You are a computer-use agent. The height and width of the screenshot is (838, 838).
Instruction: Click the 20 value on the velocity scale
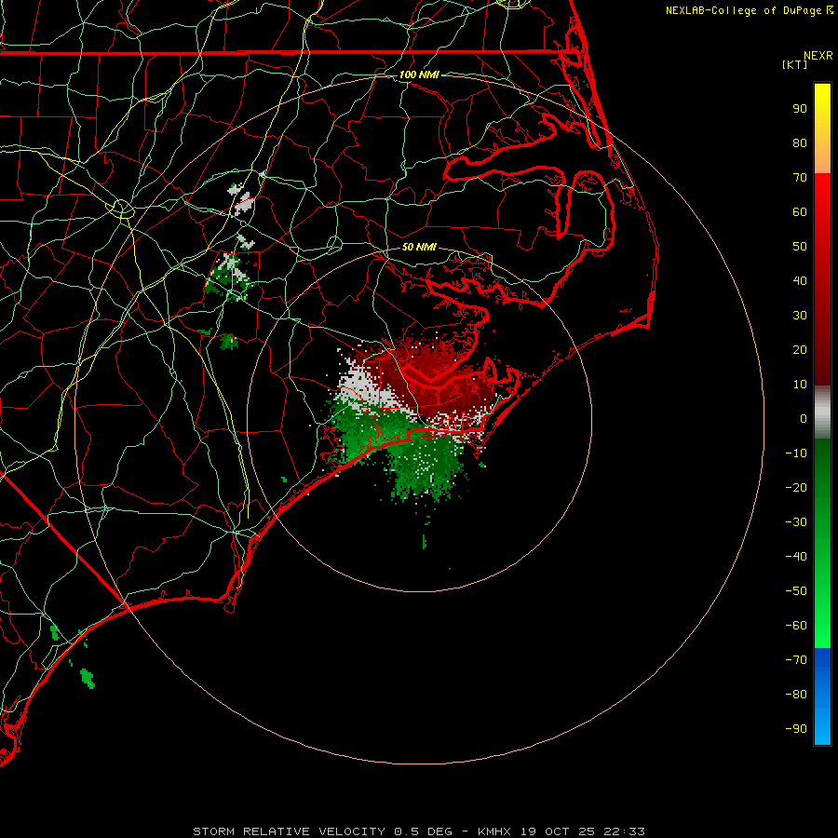800,350
